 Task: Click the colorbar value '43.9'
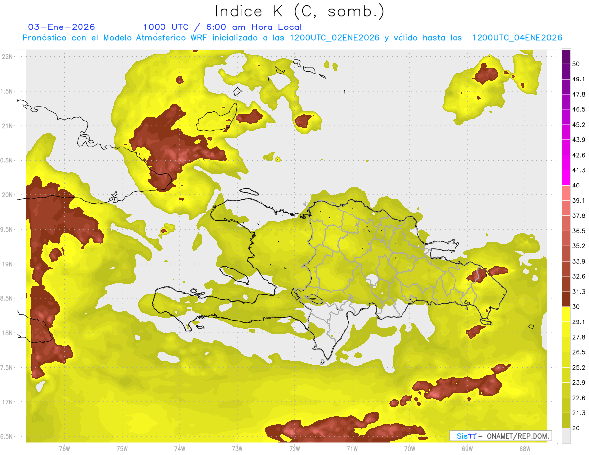pyautogui.click(x=579, y=140)
